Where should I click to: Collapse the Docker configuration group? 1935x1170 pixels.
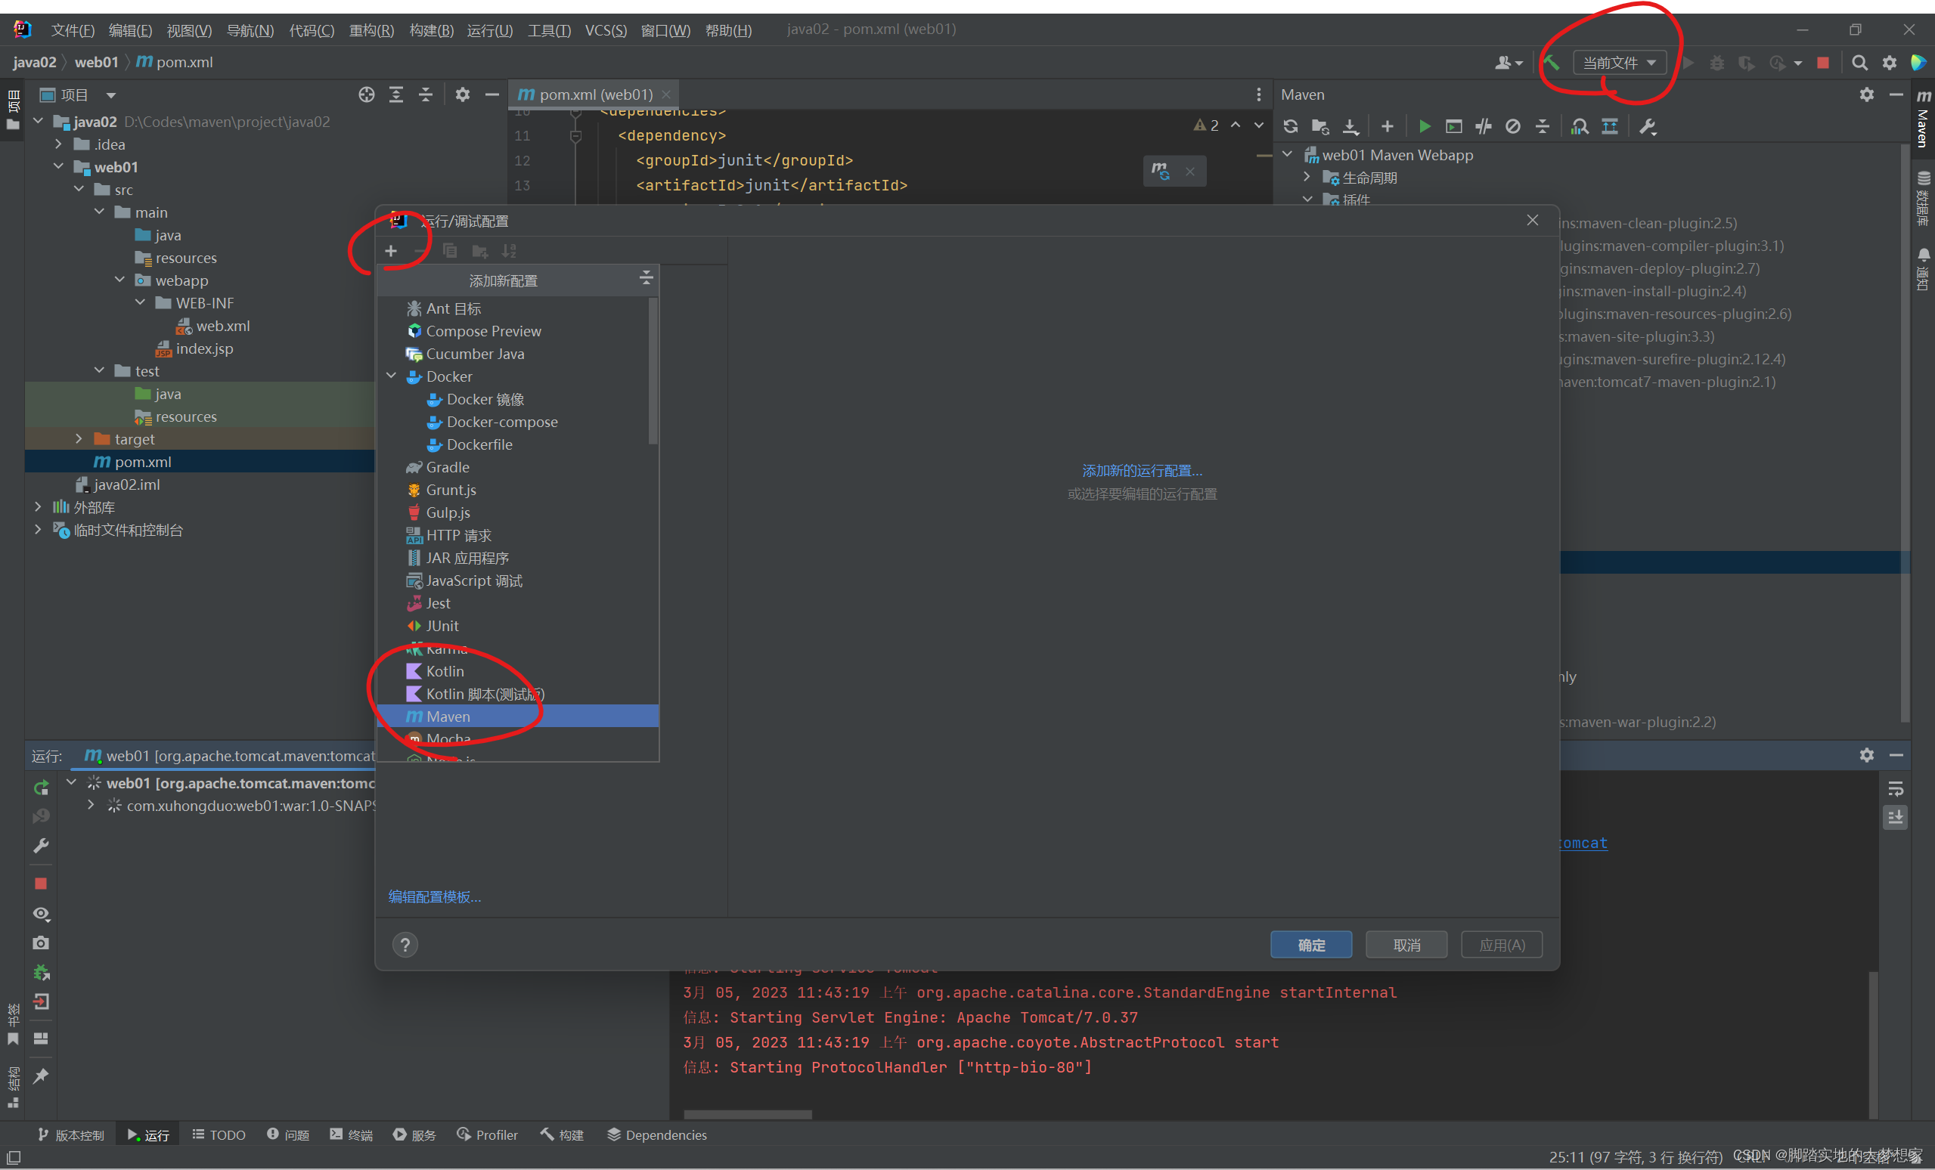391,376
